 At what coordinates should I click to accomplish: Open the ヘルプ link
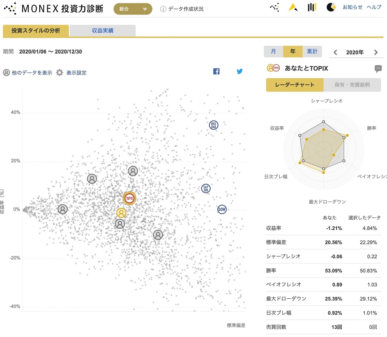(374, 7)
